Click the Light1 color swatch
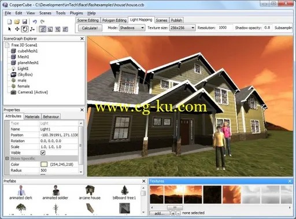The image size is (296, 219). pyautogui.click(x=44, y=164)
